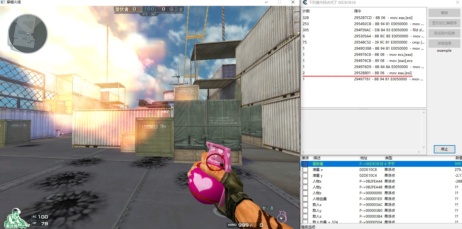Select opcode row 29497761
462x229 pixels.
[364, 79]
